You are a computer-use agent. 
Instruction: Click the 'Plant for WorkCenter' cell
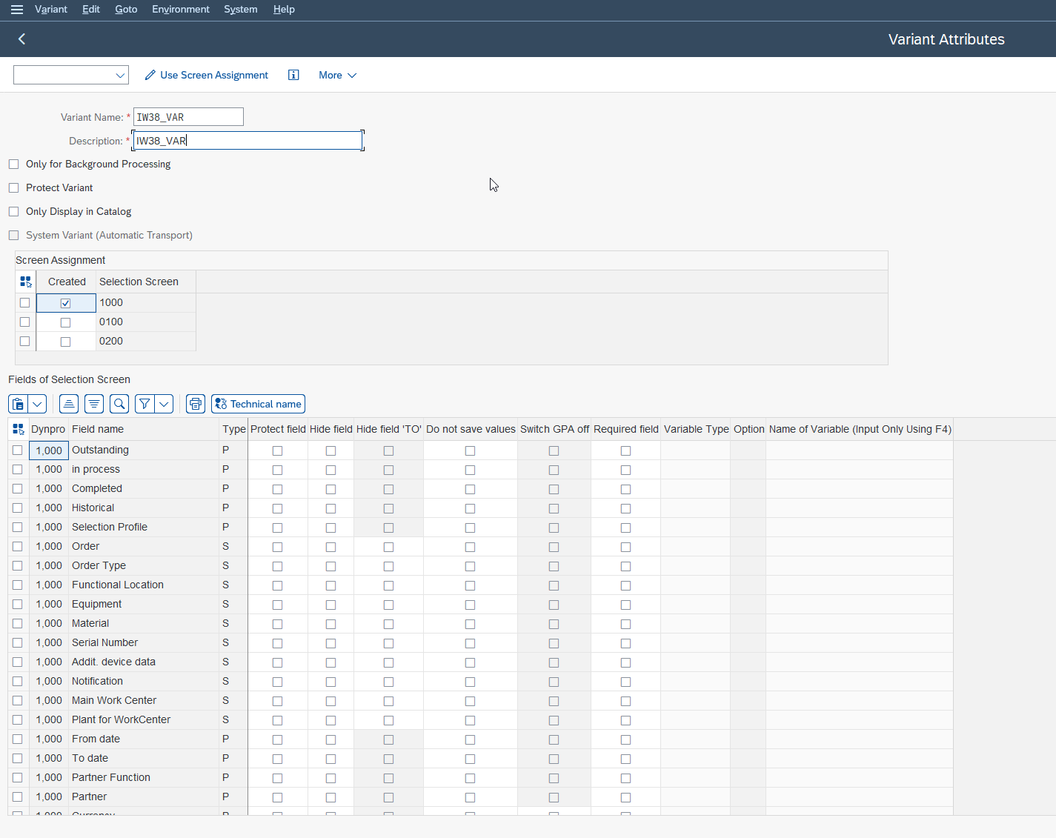click(x=145, y=719)
